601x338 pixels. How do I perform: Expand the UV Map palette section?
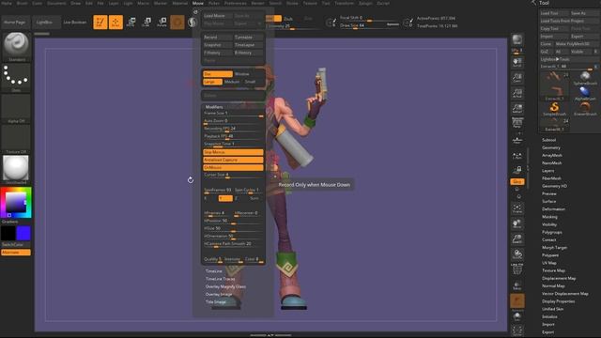(x=549, y=263)
